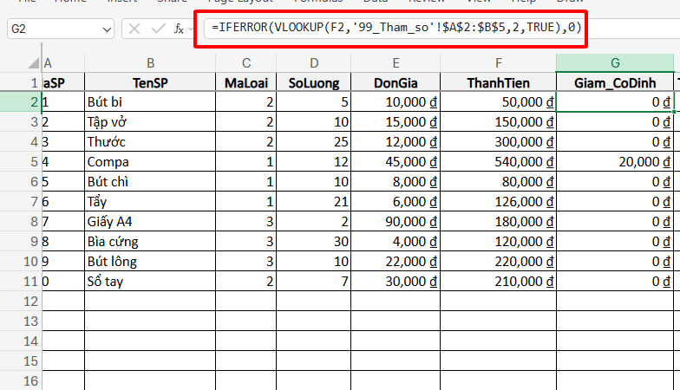Click the ThanhTien header cell

click(x=498, y=82)
